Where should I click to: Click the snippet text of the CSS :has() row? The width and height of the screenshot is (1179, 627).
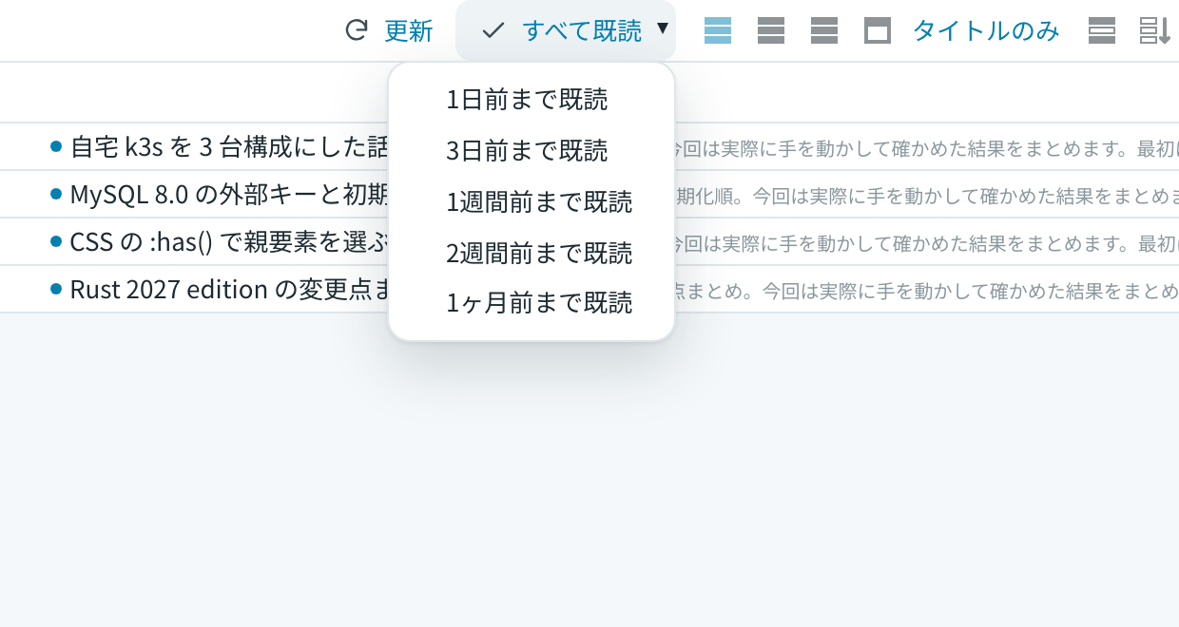pyautogui.click(x=927, y=243)
